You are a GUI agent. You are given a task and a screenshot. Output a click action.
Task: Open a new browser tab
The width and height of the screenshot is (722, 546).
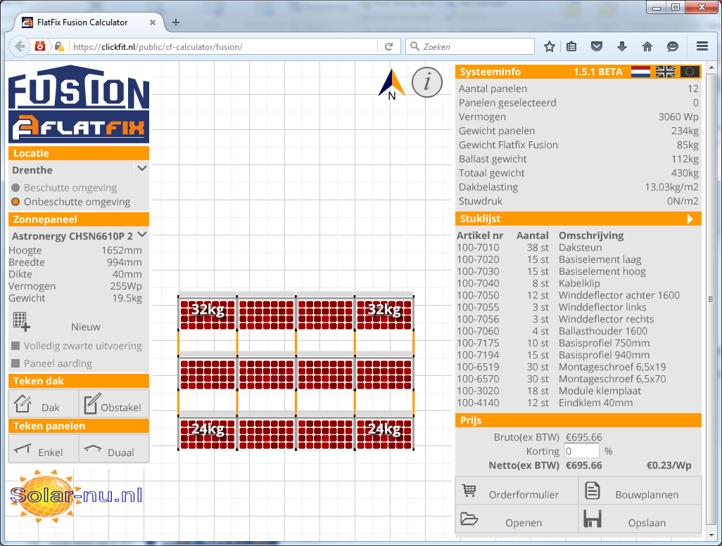[176, 22]
